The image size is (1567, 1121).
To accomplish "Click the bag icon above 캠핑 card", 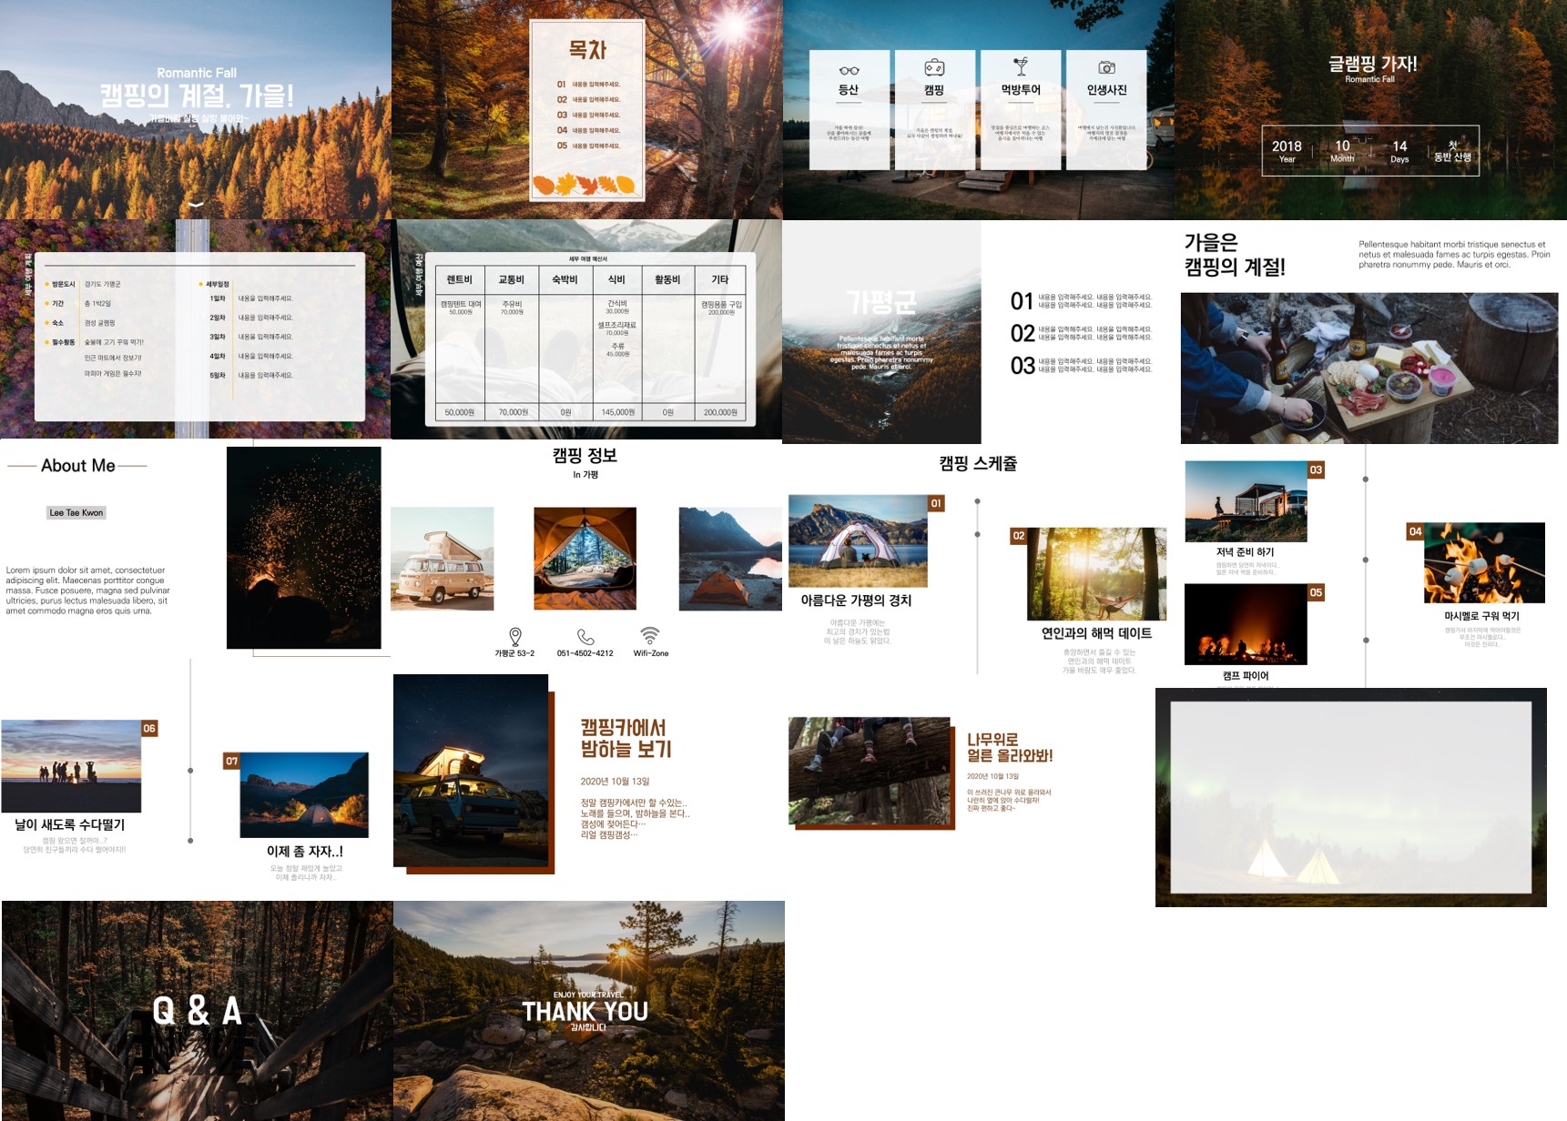I will click(x=934, y=68).
